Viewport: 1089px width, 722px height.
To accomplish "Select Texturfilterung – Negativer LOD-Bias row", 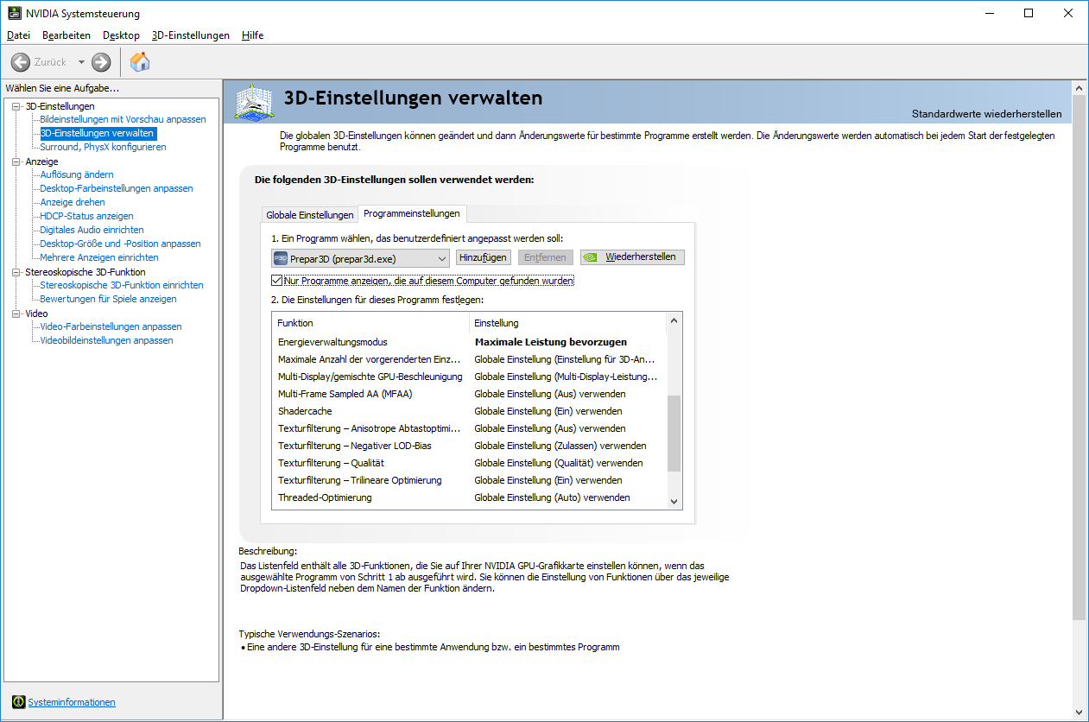I will point(469,446).
